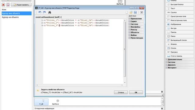Click the code editor vertical scrollbar
195x110 pixels.
(x=125, y=49)
